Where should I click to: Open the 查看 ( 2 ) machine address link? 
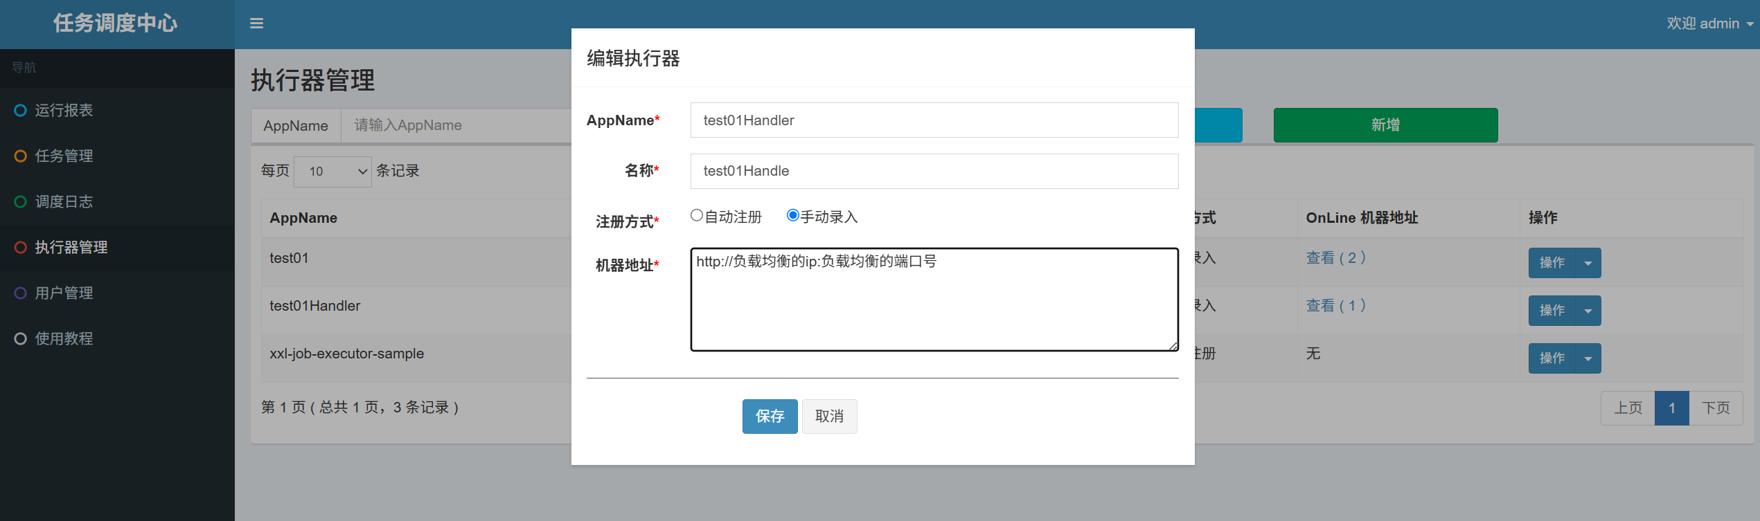(x=1335, y=258)
